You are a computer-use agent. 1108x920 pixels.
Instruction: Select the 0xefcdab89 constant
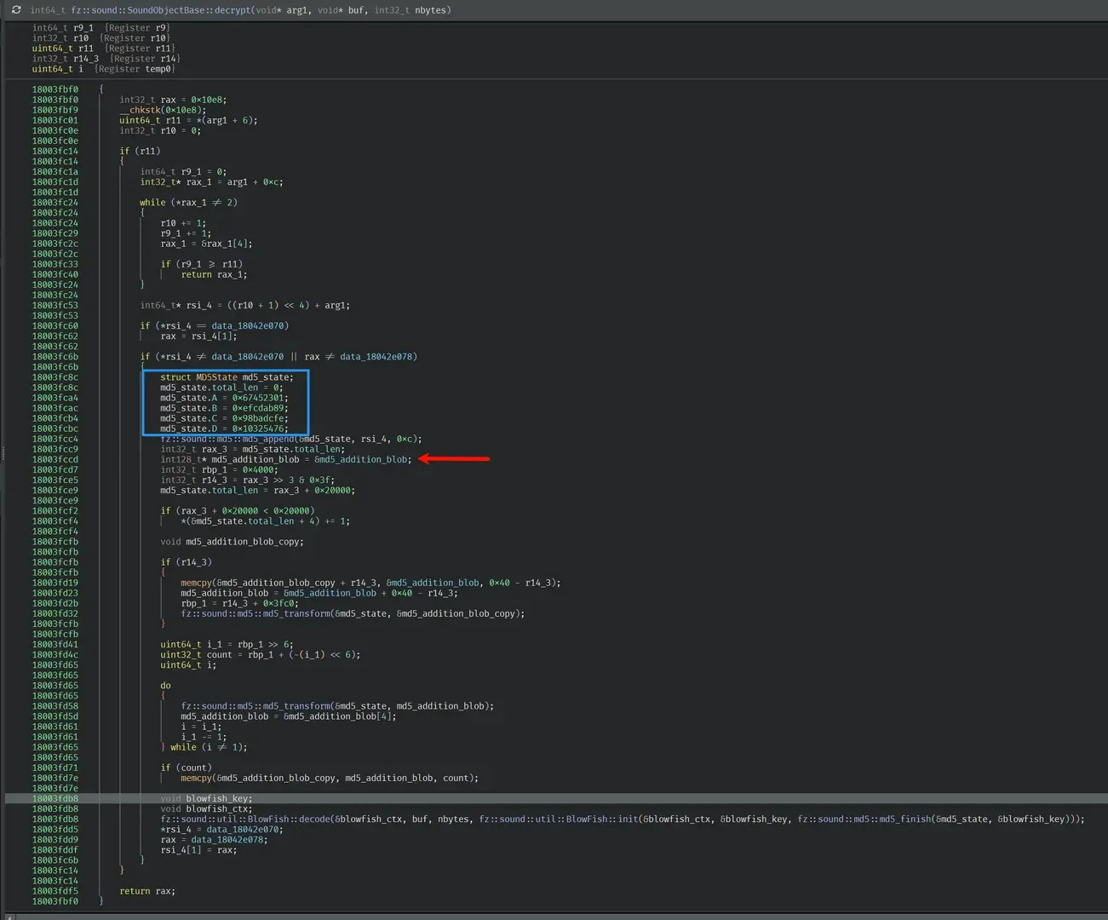click(258, 408)
